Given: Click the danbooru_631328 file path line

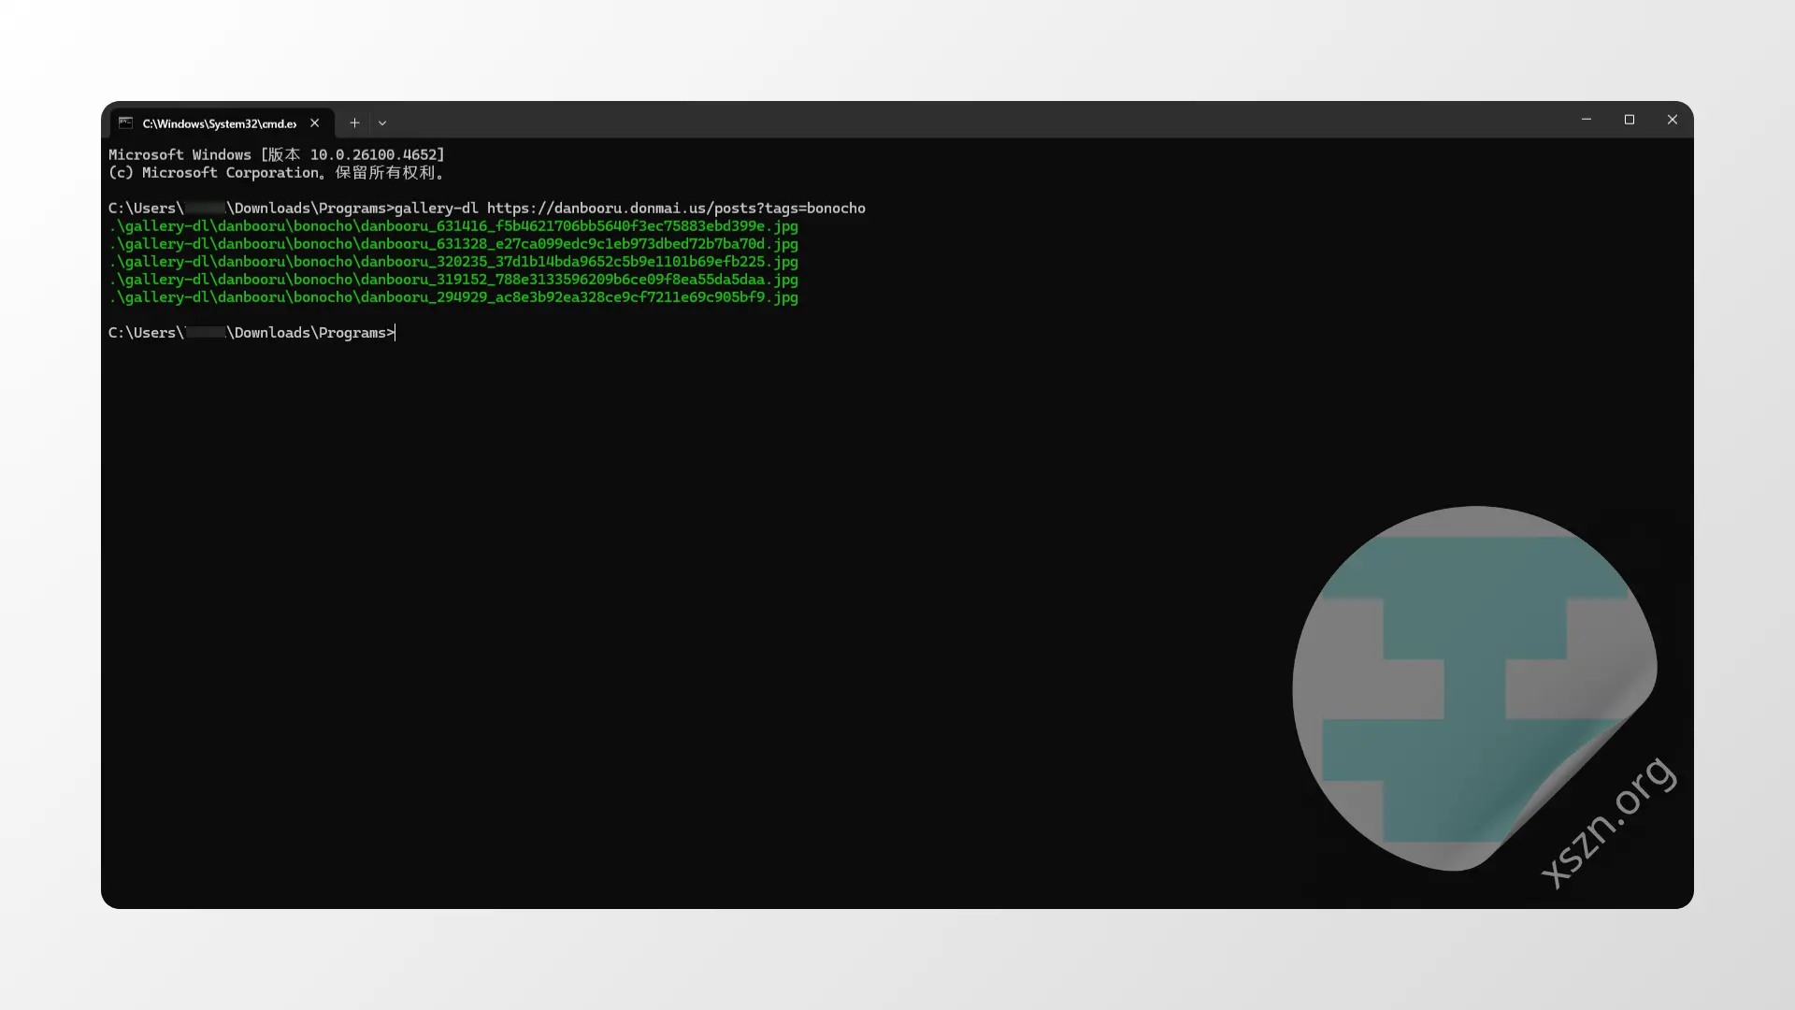Looking at the screenshot, I should point(453,244).
